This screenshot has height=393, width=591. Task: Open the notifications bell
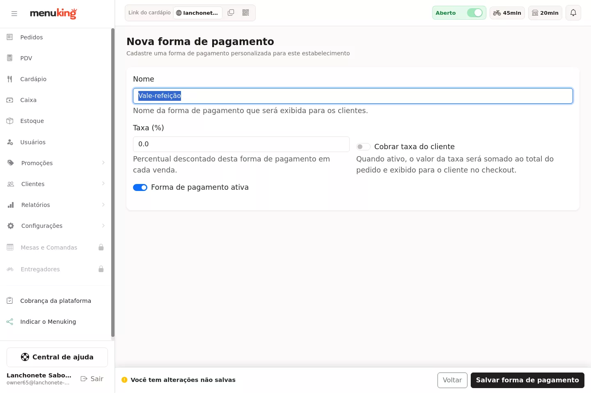[573, 13]
